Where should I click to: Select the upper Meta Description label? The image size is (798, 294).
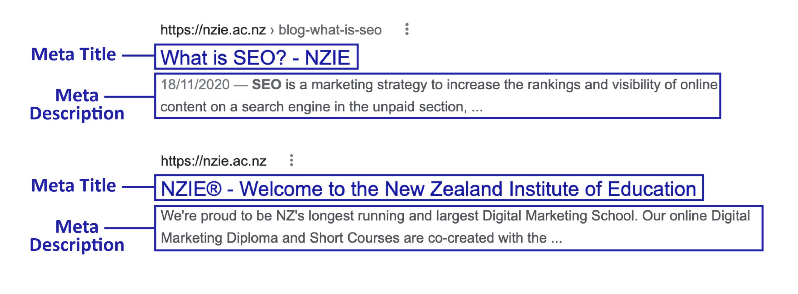(77, 104)
